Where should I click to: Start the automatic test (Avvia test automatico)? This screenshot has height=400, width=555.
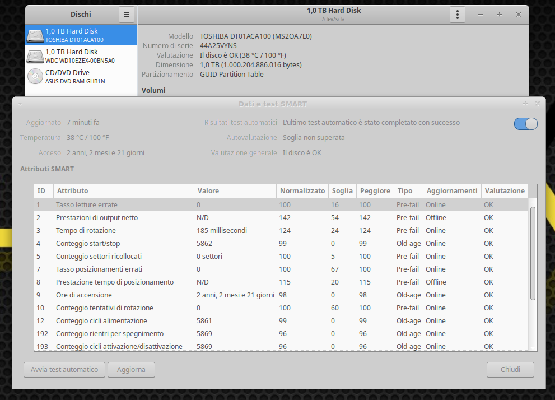(x=64, y=370)
